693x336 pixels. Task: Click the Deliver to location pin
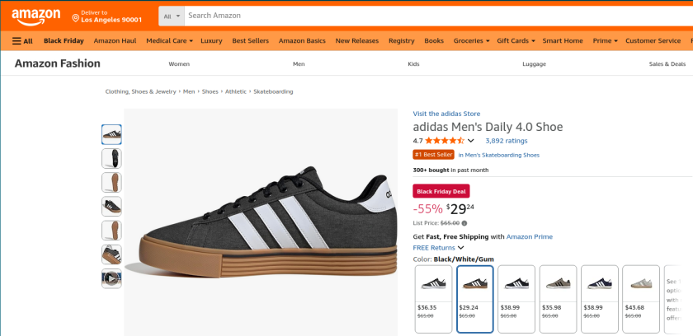(x=76, y=16)
